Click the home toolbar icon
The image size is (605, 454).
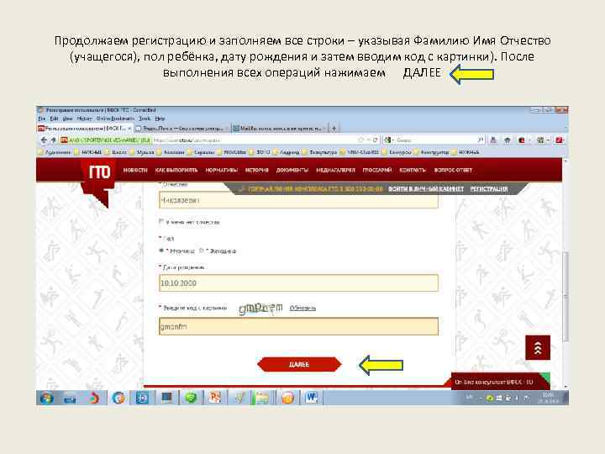[x=508, y=140]
